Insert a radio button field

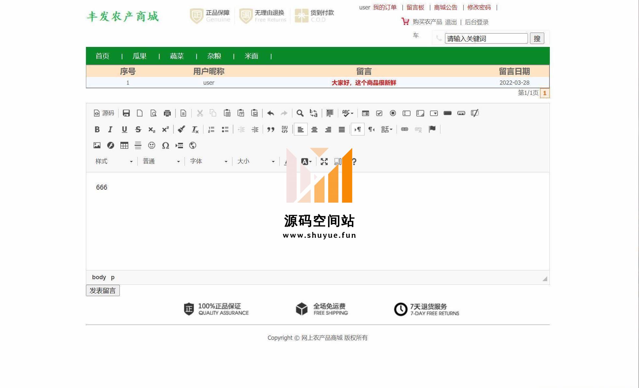pyautogui.click(x=393, y=113)
